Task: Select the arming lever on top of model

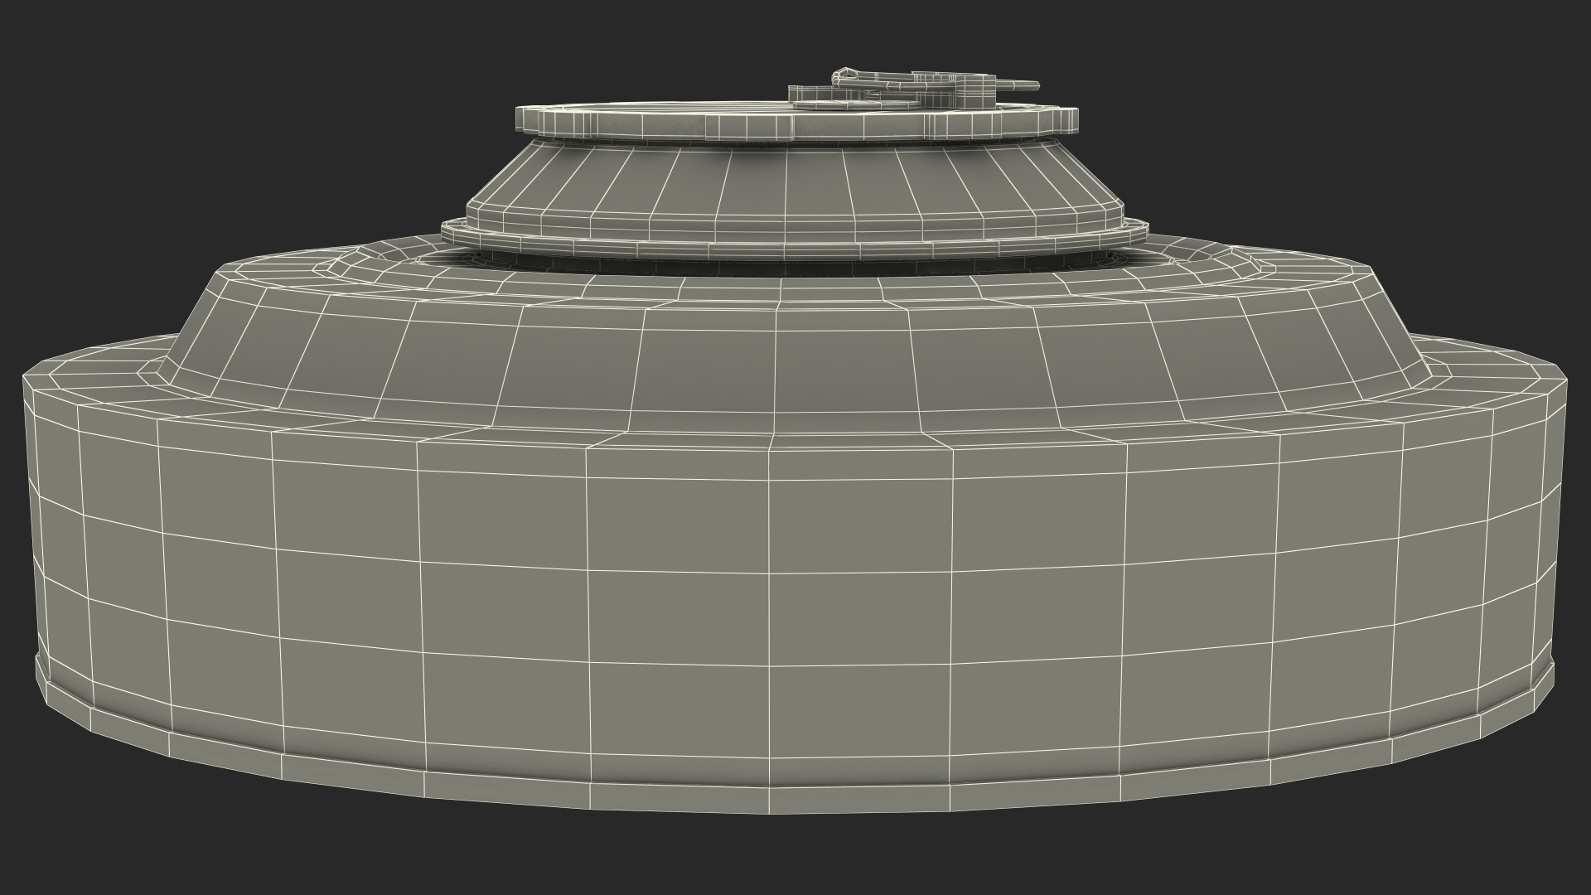Action: click(916, 87)
